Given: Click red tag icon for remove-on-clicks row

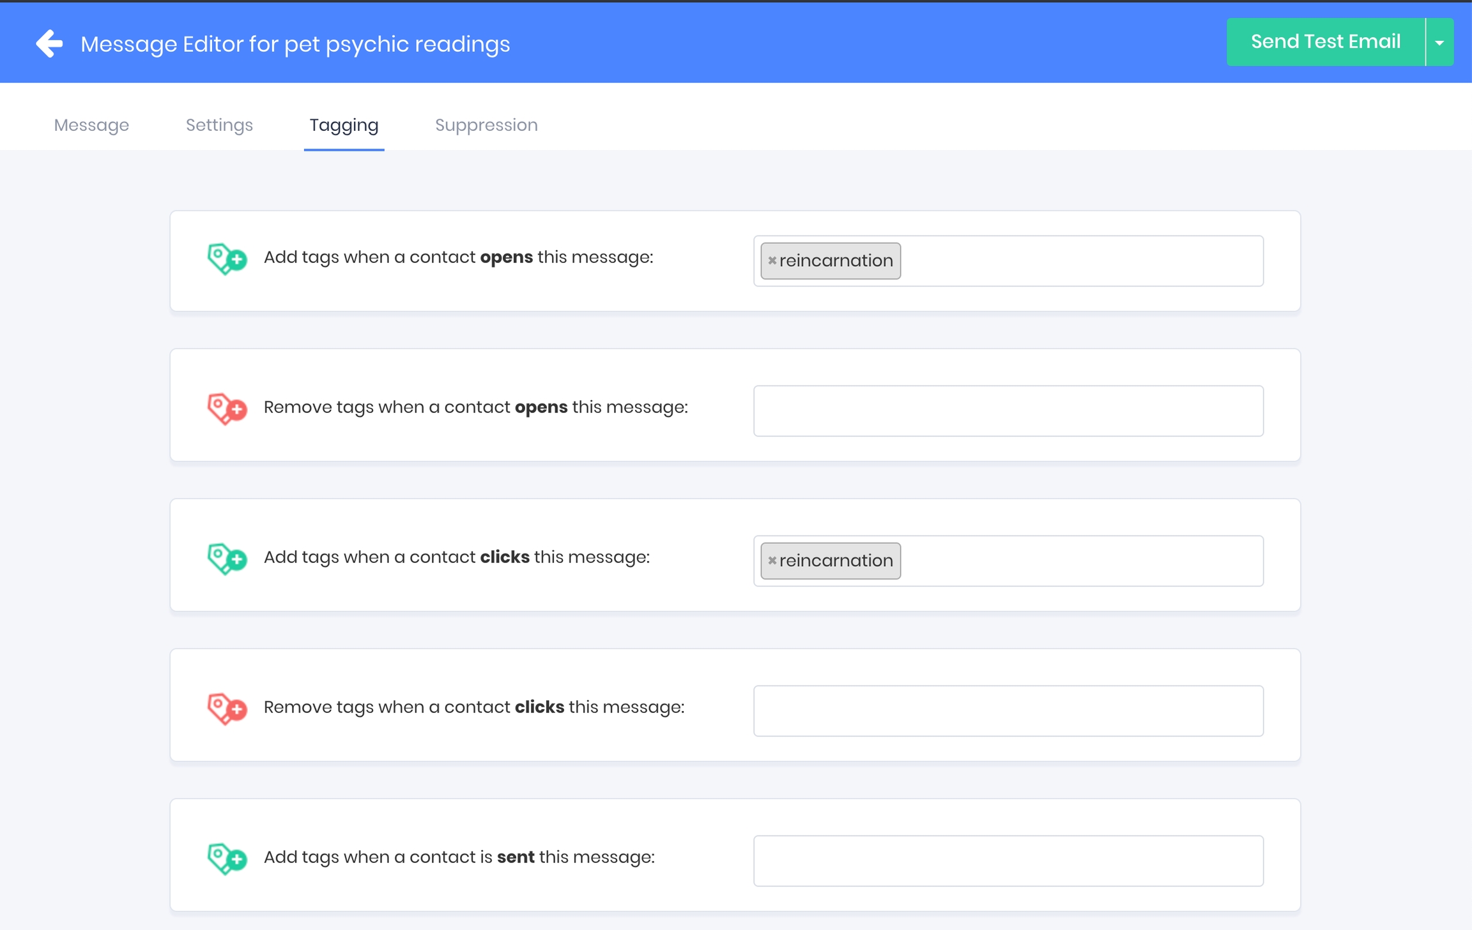Looking at the screenshot, I should coord(227,709).
